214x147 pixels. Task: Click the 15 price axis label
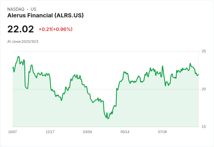(x=204, y=127)
